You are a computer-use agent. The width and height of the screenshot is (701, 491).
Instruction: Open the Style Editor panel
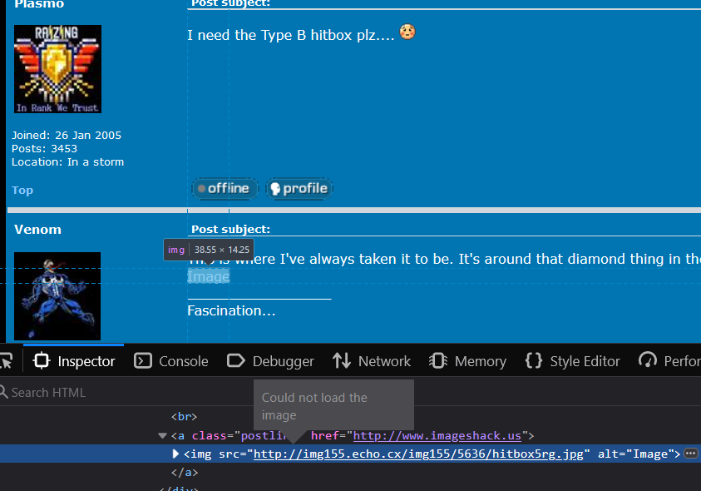coord(574,361)
